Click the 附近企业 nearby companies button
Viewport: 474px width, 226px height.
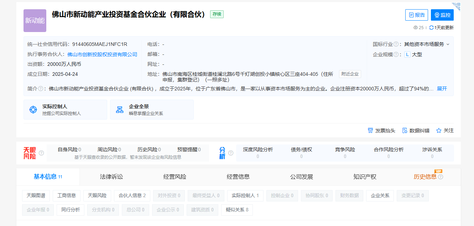tap(350, 74)
